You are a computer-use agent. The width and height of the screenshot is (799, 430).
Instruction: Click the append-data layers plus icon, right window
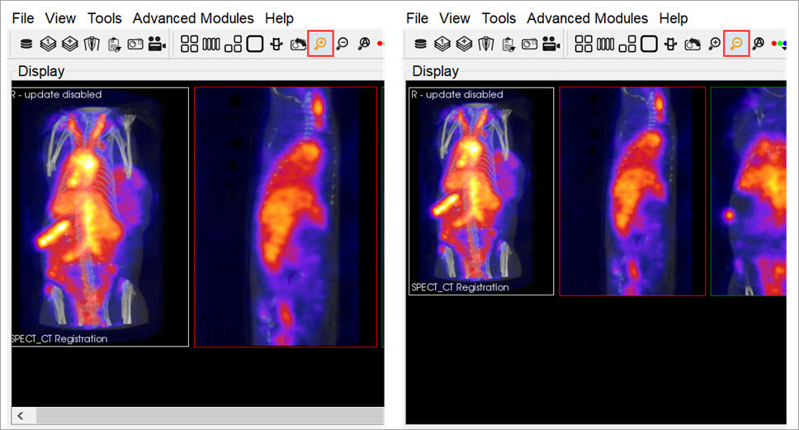click(464, 44)
